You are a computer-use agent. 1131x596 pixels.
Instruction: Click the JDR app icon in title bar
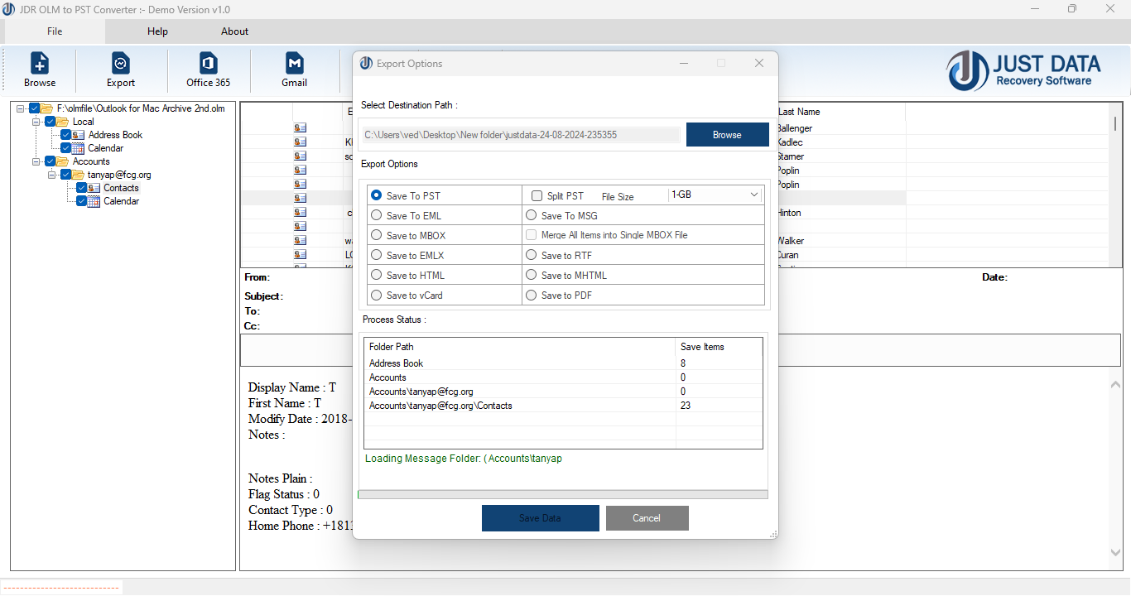(8, 9)
